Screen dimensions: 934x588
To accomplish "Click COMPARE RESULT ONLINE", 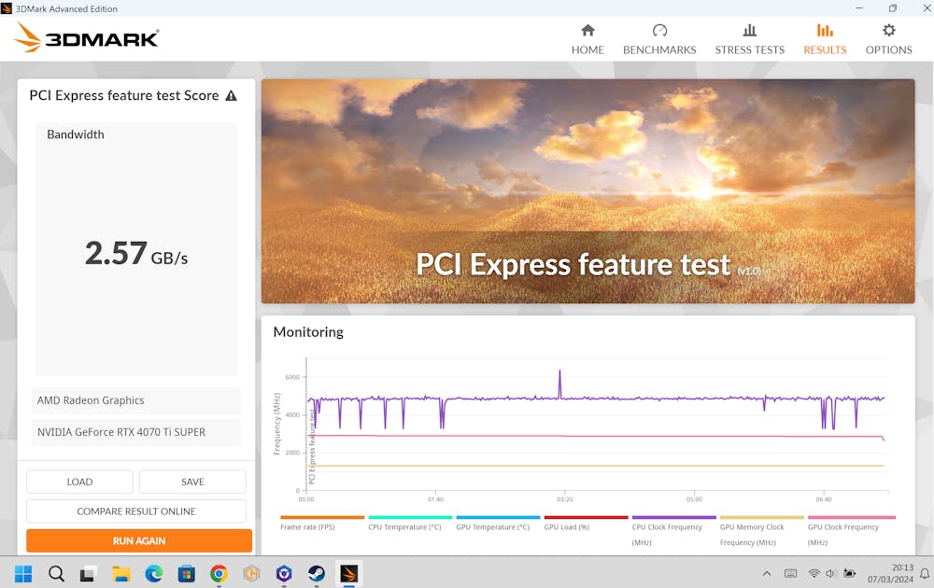I will (x=136, y=511).
